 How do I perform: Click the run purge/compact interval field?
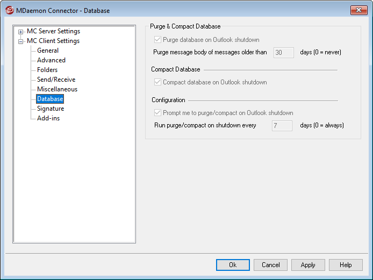coord(282,126)
